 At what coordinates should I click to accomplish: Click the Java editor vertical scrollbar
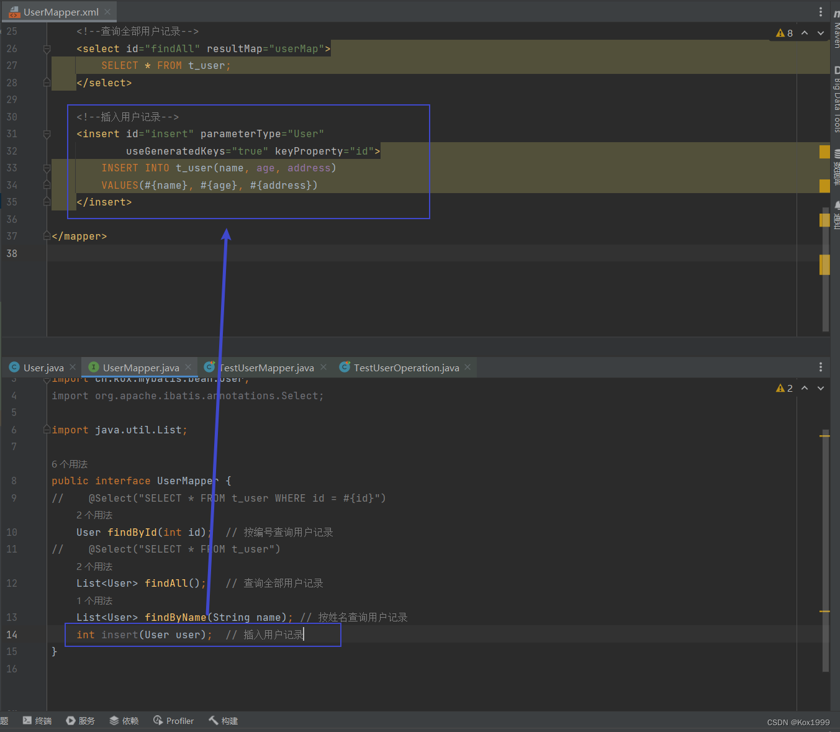(826, 551)
